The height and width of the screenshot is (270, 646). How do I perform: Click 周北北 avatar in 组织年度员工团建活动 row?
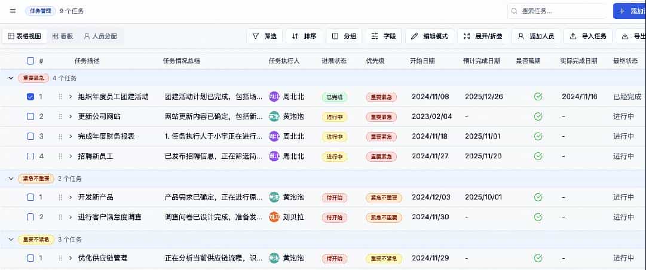(x=274, y=97)
